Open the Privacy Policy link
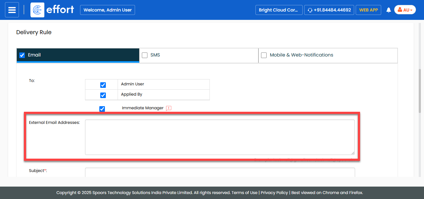The height and width of the screenshot is (199, 424). (x=274, y=192)
